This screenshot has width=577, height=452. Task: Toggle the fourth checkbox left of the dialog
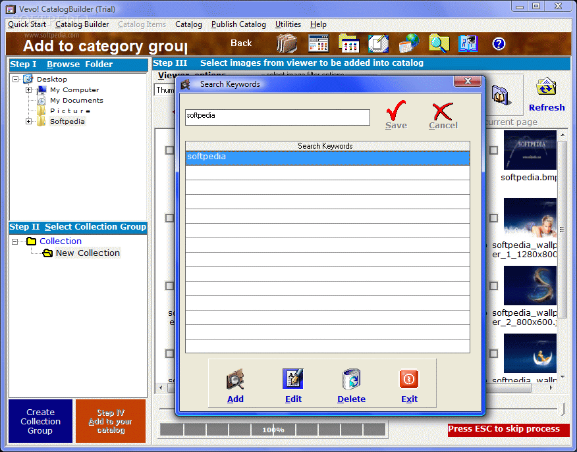point(169,353)
